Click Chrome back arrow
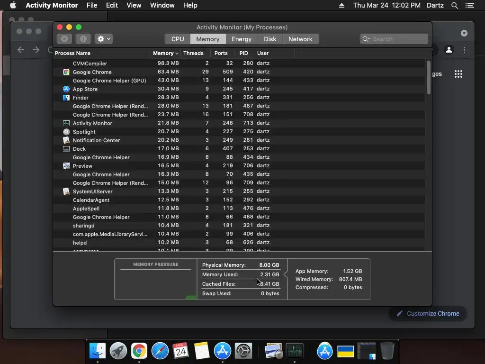Image resolution: width=485 pixels, height=364 pixels. coord(21,49)
